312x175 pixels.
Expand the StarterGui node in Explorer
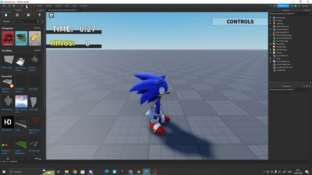coord(271,44)
